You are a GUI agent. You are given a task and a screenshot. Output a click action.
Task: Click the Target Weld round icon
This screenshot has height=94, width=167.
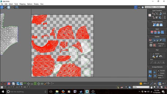(151, 45)
